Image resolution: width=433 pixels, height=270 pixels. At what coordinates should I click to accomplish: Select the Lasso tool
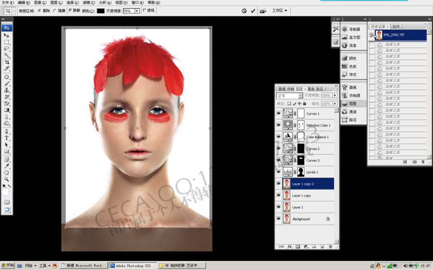pos(7,49)
